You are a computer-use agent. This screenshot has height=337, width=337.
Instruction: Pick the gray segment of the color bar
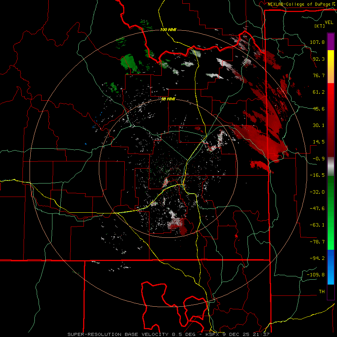tap(331, 166)
